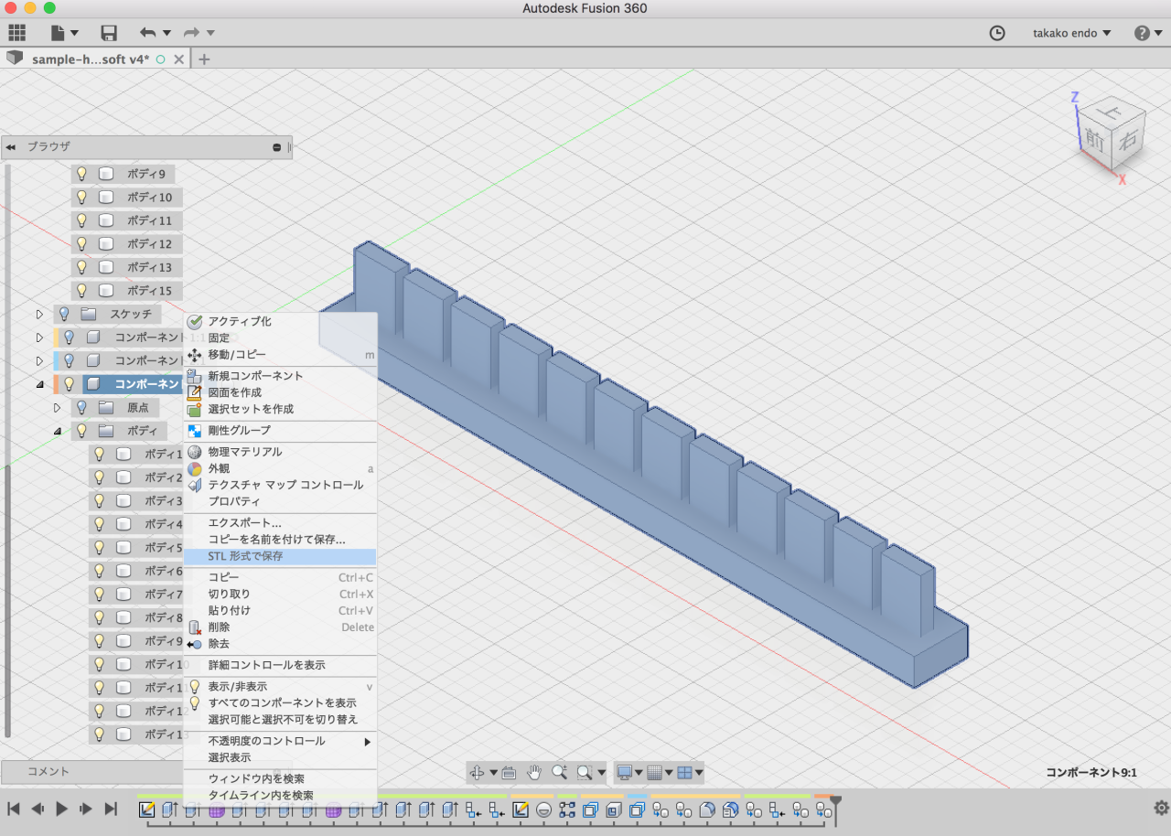Choose エクスポート... from the context menu
Viewport: 1171px width, 836px height.
pos(280,523)
